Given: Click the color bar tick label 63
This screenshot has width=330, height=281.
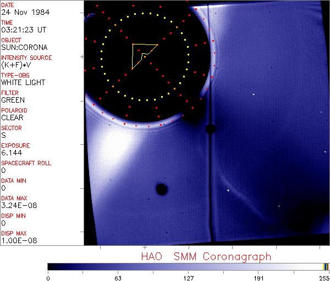Looking at the screenshot, I should click(118, 278).
